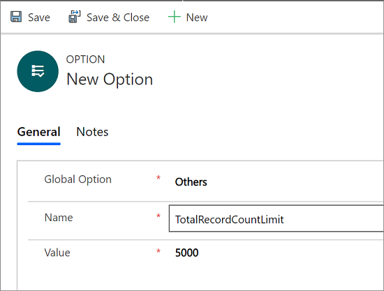This screenshot has width=384, height=291.
Task: Click the Value field showing 5000
Action: (x=187, y=253)
